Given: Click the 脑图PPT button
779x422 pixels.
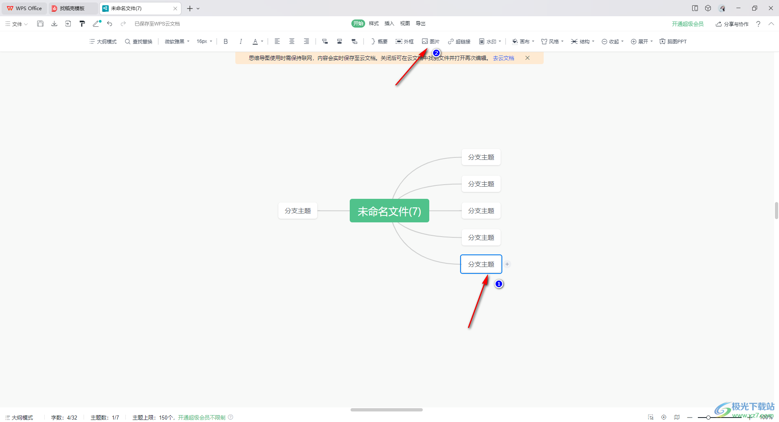Looking at the screenshot, I should (x=673, y=41).
